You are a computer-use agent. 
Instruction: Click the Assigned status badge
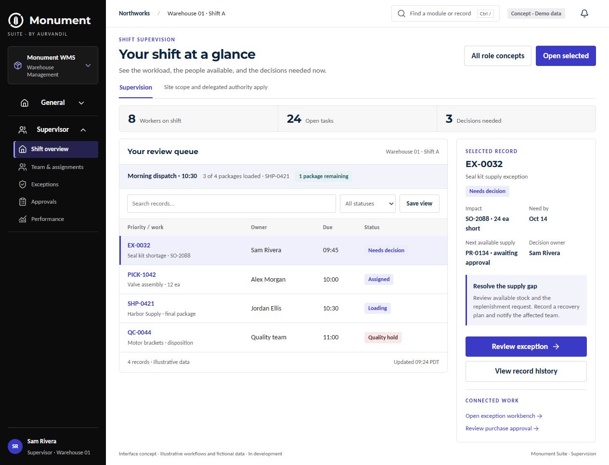379,279
